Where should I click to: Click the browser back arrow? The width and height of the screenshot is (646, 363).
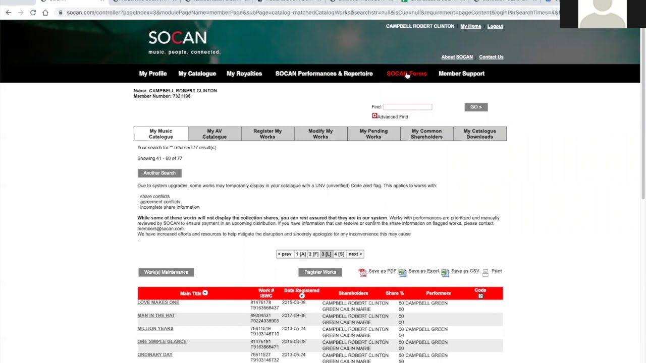point(9,12)
